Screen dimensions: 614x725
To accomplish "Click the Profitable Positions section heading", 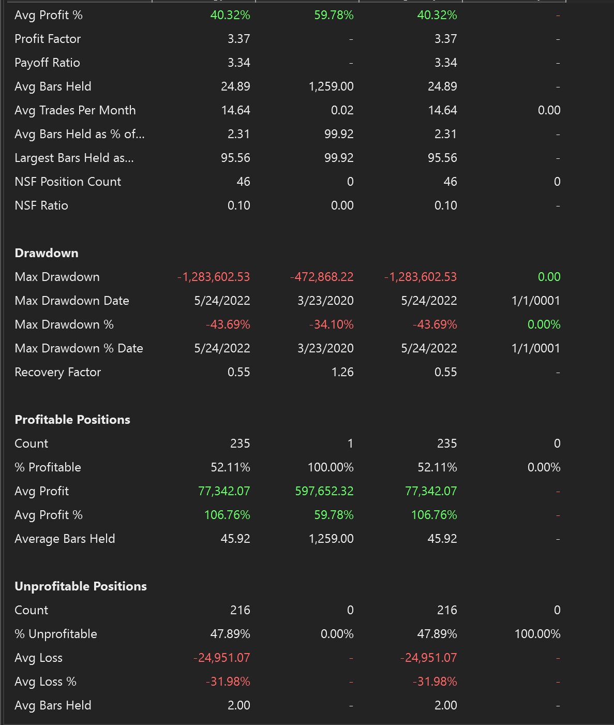I will (72, 420).
